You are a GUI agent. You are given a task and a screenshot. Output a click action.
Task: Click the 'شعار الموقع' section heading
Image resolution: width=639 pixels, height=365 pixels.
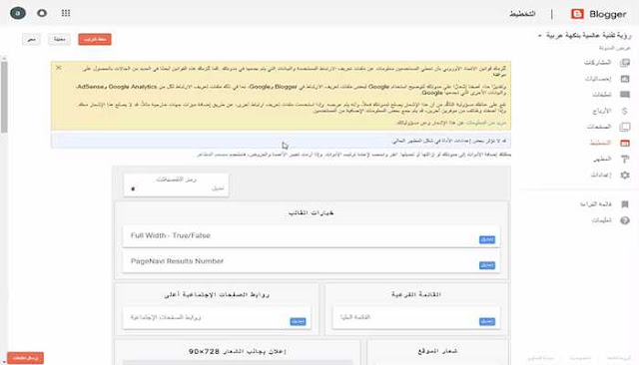[x=437, y=351]
